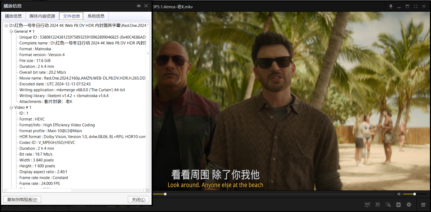Viewport: 431px width, 212px height.
Task: Collapse the root file path tree node
Action: 6,26
